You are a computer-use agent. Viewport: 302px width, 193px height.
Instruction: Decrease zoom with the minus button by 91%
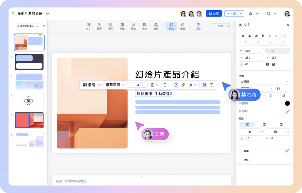(x=213, y=26)
